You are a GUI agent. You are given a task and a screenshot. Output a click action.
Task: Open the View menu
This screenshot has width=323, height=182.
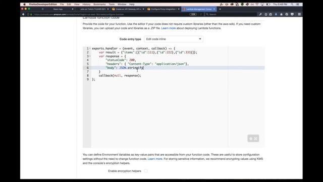77,4
